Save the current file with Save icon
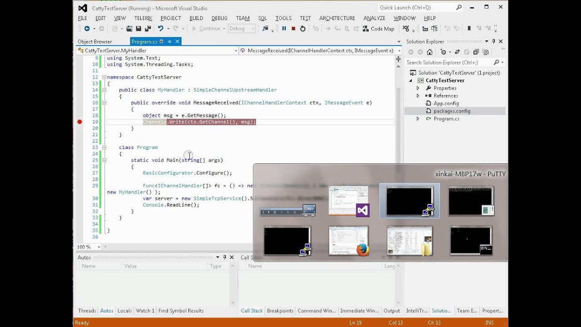Image resolution: width=581 pixels, height=327 pixels. point(138,29)
